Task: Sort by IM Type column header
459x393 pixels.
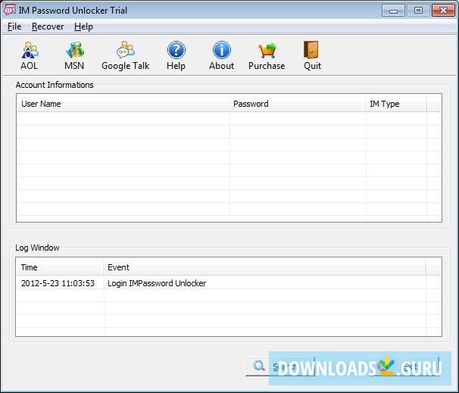Action: 396,104
